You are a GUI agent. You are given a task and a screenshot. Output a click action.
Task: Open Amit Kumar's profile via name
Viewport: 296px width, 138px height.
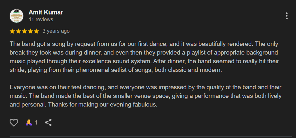point(46,12)
